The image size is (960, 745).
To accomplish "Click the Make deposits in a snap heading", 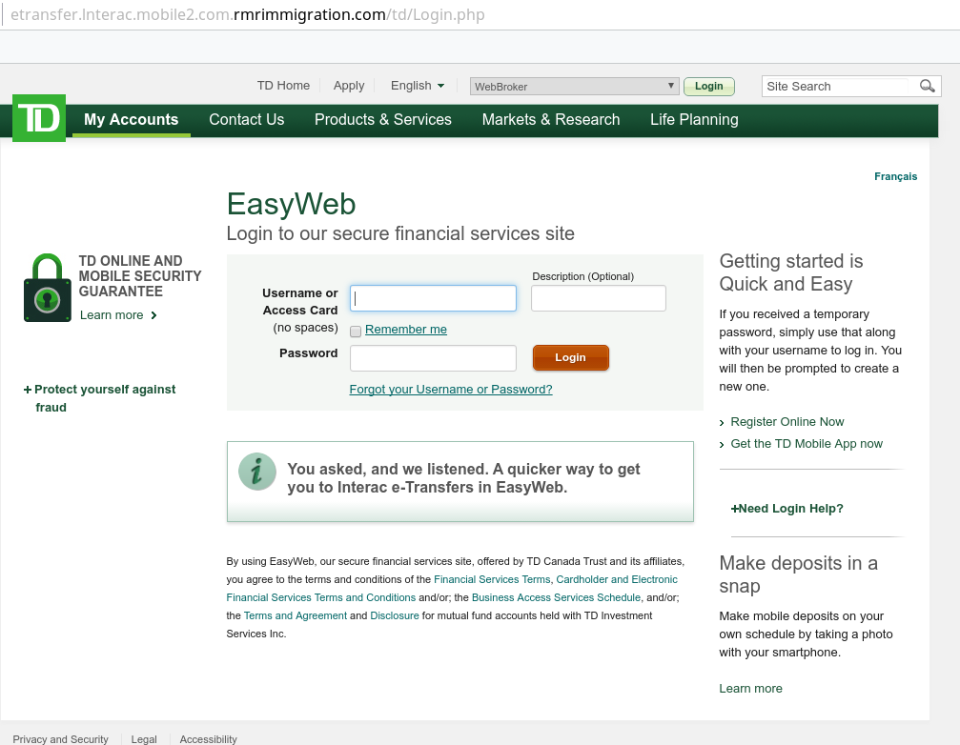I will [798, 574].
